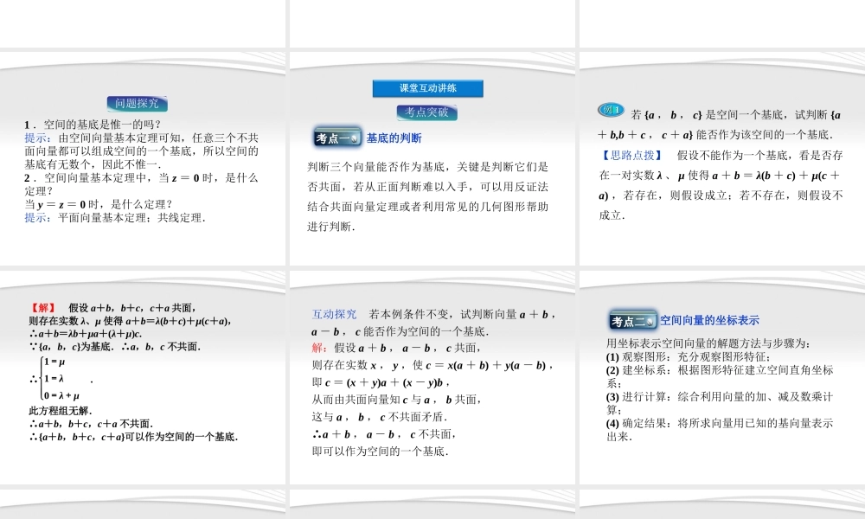Screen dimensions: 865x519
Task: Click the line 从而由共面向量知 c 与 a，b 共面
Action: point(396,400)
